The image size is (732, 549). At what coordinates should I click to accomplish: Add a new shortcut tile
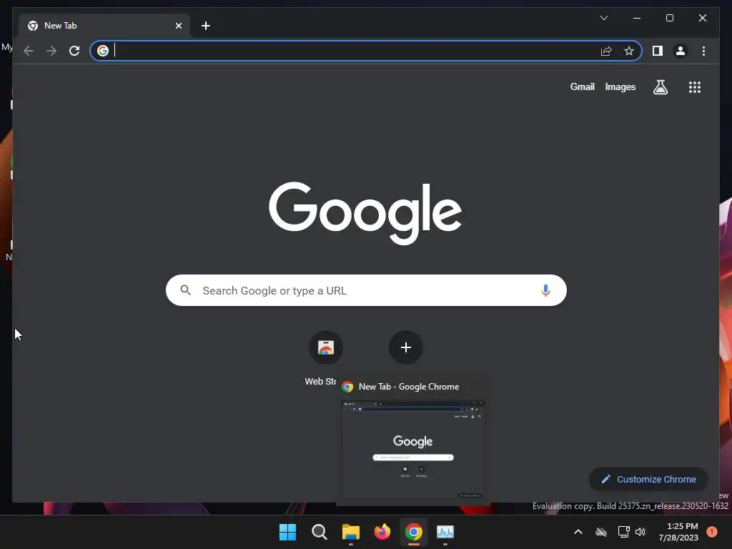click(x=406, y=347)
